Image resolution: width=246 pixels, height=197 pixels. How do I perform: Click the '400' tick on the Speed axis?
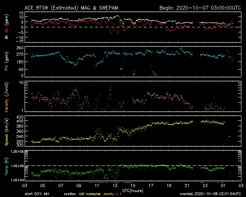[x=20, y=121]
